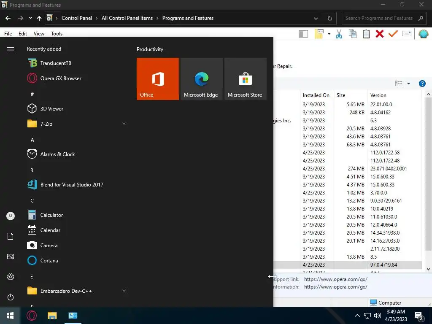Open Settings gear in Start sidebar
432x324 pixels.
point(11,277)
